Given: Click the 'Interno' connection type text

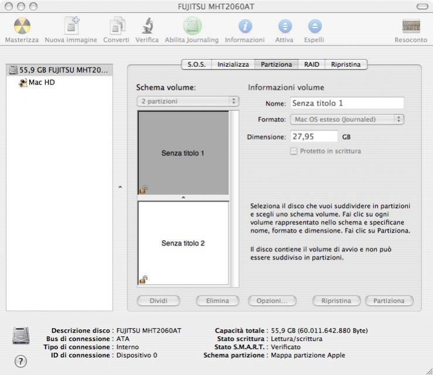Looking at the screenshot, I should (128, 347).
